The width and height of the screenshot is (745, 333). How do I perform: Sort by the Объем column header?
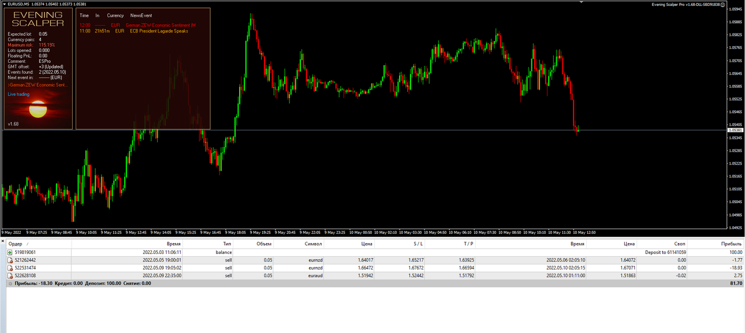tap(264, 244)
